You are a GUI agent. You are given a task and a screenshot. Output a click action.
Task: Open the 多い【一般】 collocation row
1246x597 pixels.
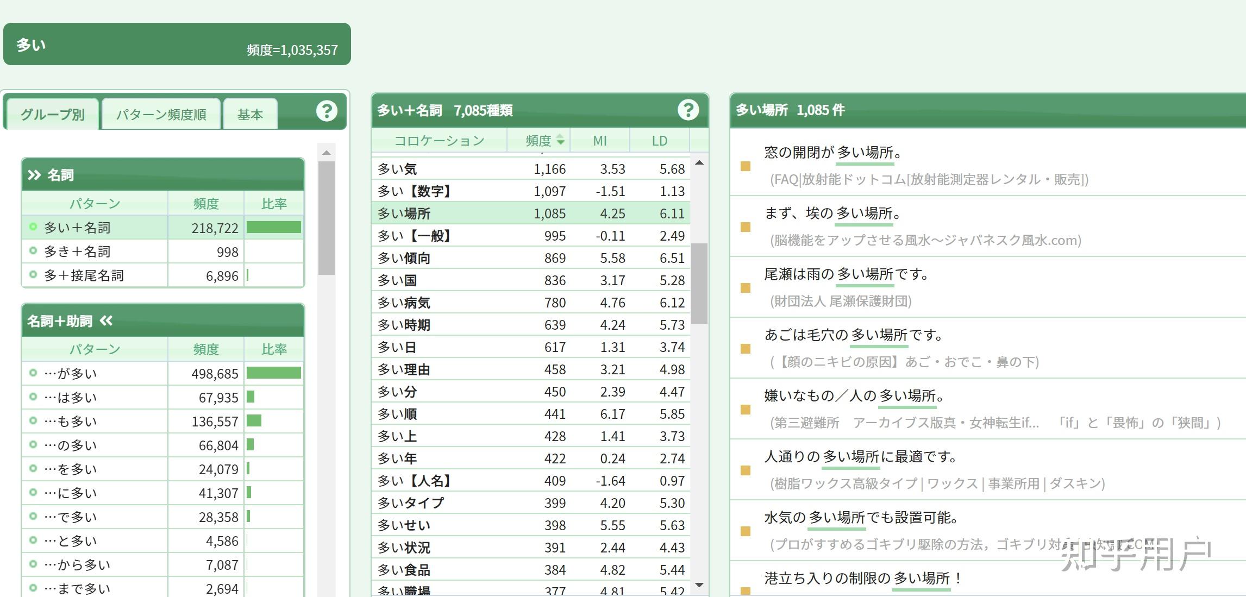pyautogui.click(x=531, y=236)
